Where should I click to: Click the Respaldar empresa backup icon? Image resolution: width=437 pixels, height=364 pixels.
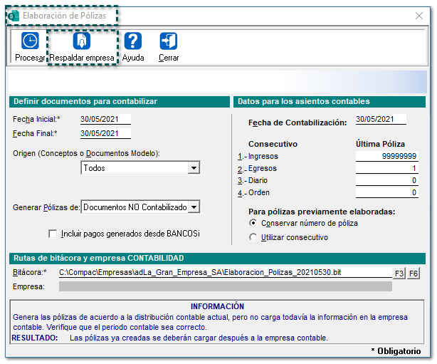(82, 41)
